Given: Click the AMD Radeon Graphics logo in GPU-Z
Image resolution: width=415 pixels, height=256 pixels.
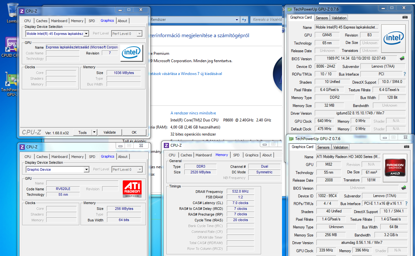Looking at the screenshot, I should 395,168.
